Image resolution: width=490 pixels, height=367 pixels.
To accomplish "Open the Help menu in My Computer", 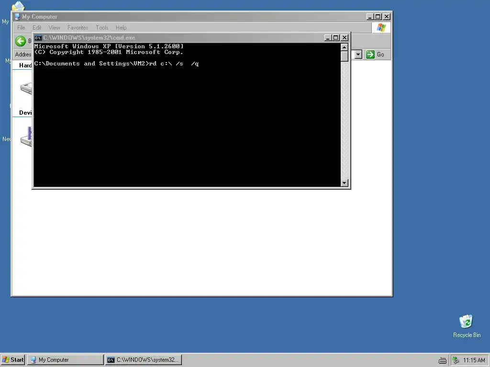I will pyautogui.click(x=121, y=27).
